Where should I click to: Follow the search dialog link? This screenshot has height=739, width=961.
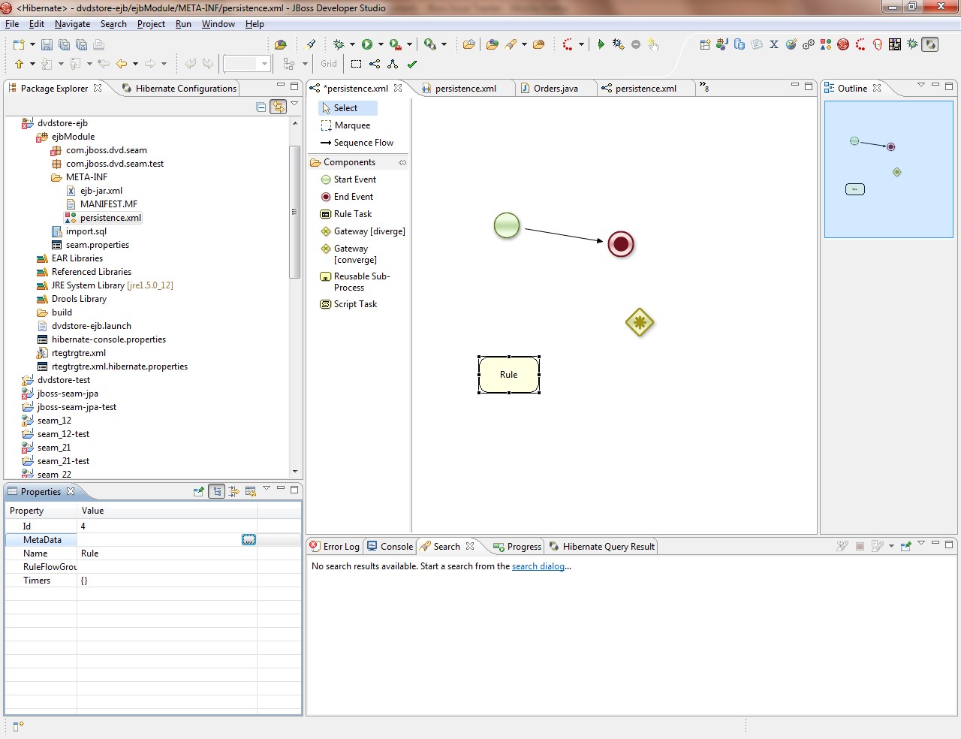(x=538, y=566)
